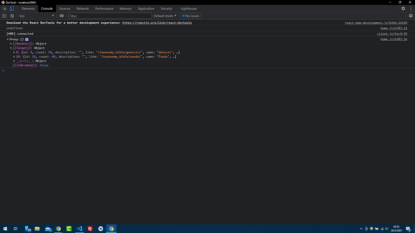Expand the __proto__ Object entry

tap(14, 61)
